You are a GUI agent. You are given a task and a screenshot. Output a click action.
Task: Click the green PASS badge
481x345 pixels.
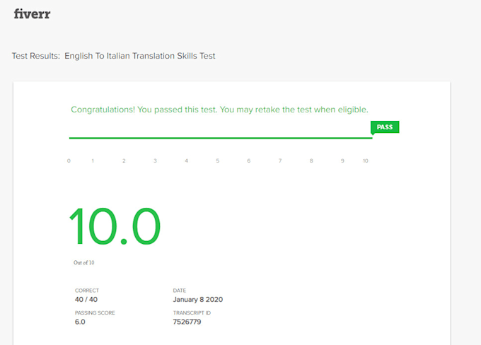tap(384, 127)
